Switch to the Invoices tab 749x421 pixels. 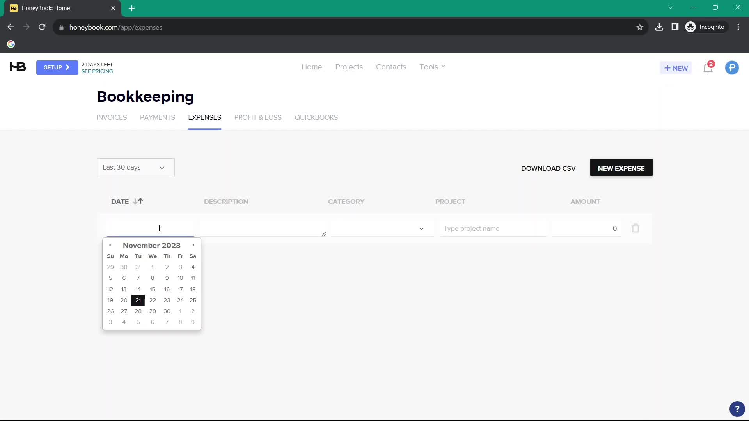point(112,117)
